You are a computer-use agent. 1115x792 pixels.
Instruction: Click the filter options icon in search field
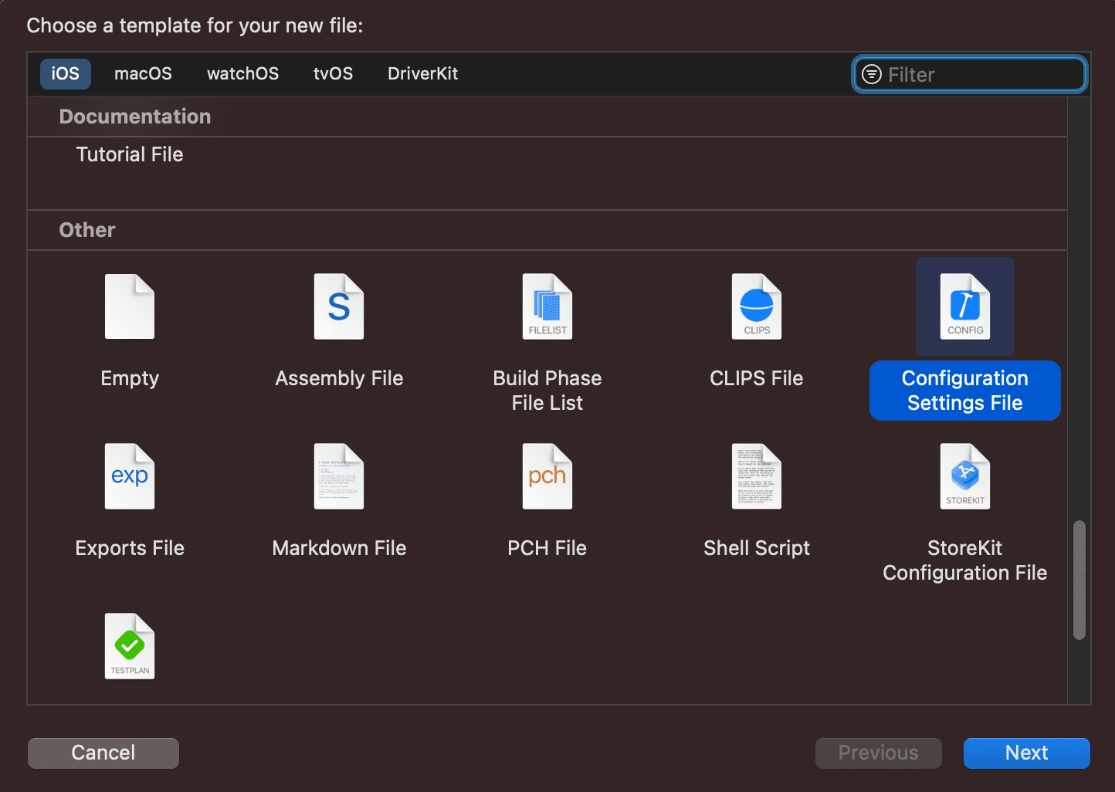tap(871, 74)
